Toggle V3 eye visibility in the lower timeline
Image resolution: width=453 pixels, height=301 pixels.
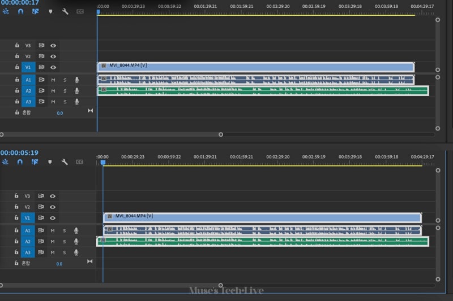coord(53,196)
